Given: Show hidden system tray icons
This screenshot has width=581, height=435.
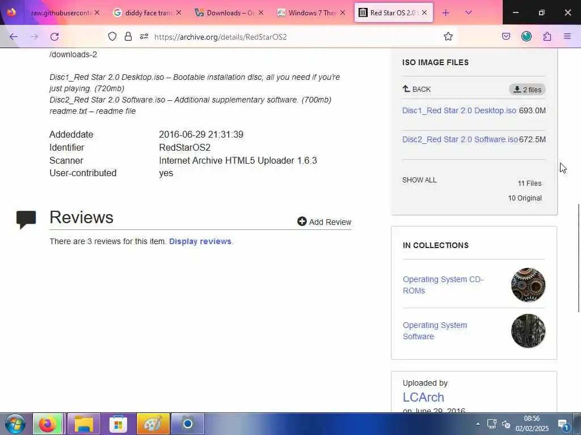Looking at the screenshot, I should pos(478,424).
